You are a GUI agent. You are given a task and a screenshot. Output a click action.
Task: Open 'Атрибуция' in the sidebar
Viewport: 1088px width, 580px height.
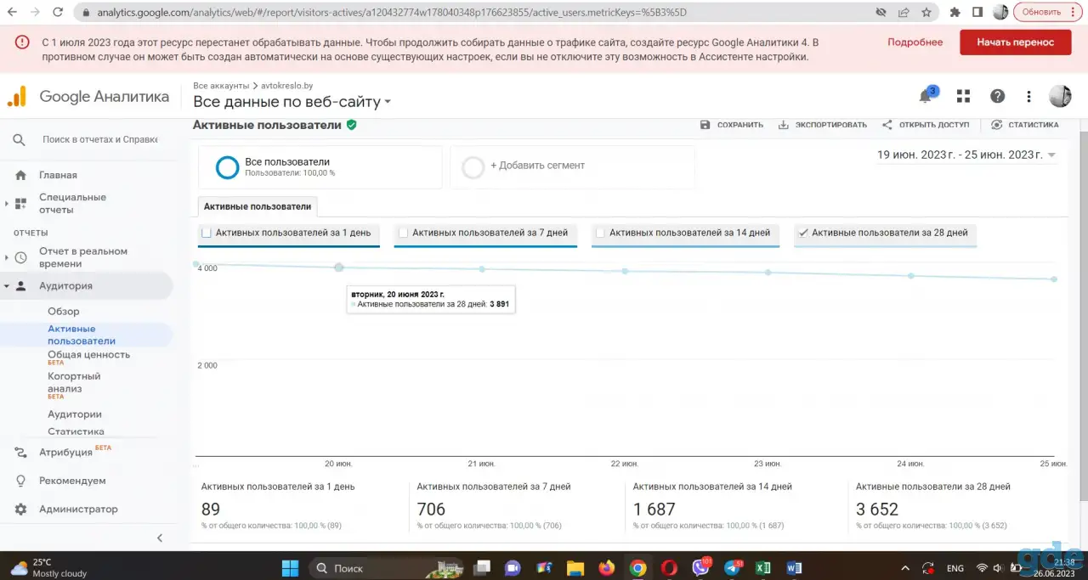pyautogui.click(x=65, y=453)
